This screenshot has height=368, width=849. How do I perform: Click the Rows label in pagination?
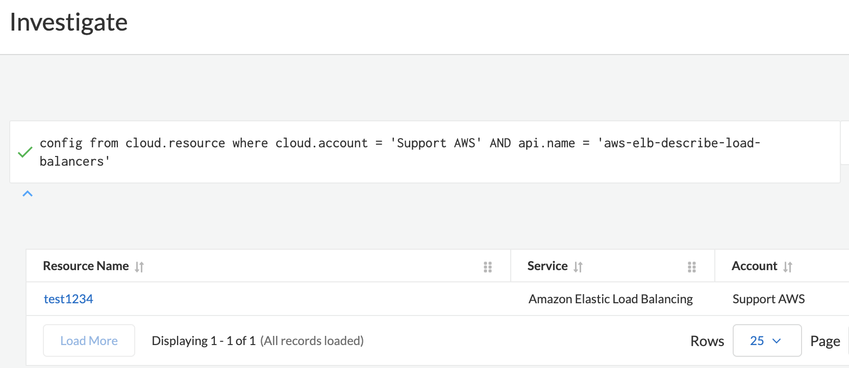(x=707, y=341)
